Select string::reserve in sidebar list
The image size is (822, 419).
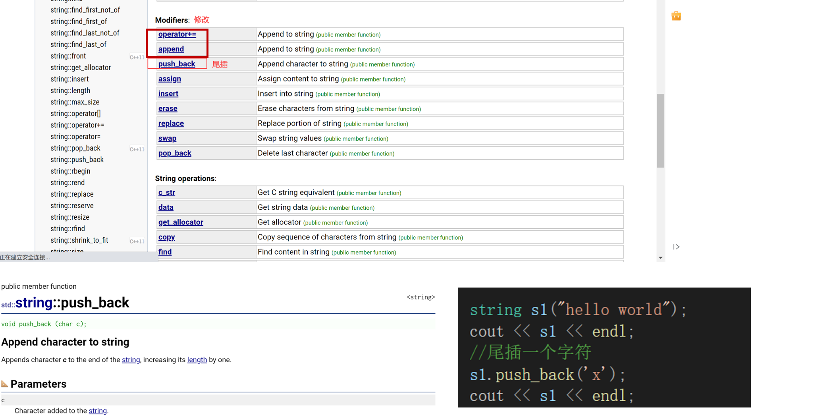(72, 206)
